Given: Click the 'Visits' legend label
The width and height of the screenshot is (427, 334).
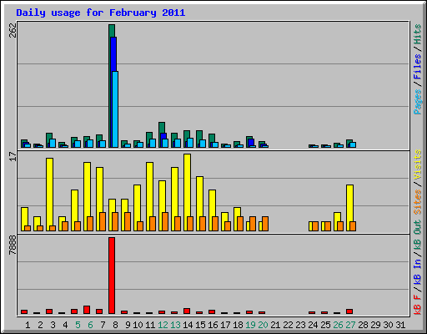Looking at the screenshot, I should coord(418,164).
